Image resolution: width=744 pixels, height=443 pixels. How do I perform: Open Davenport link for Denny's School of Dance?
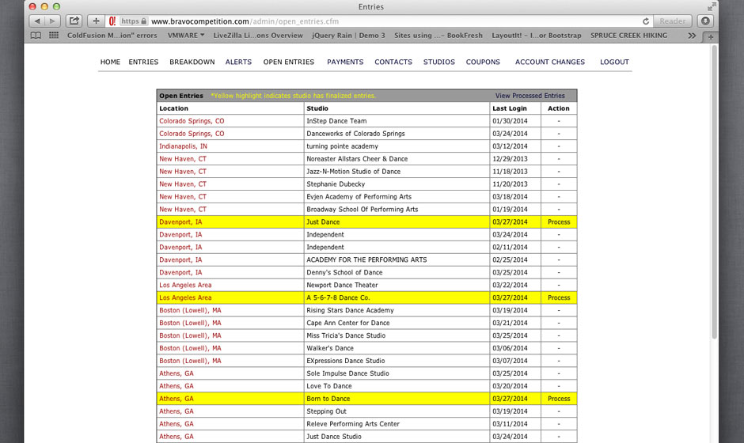(180, 273)
